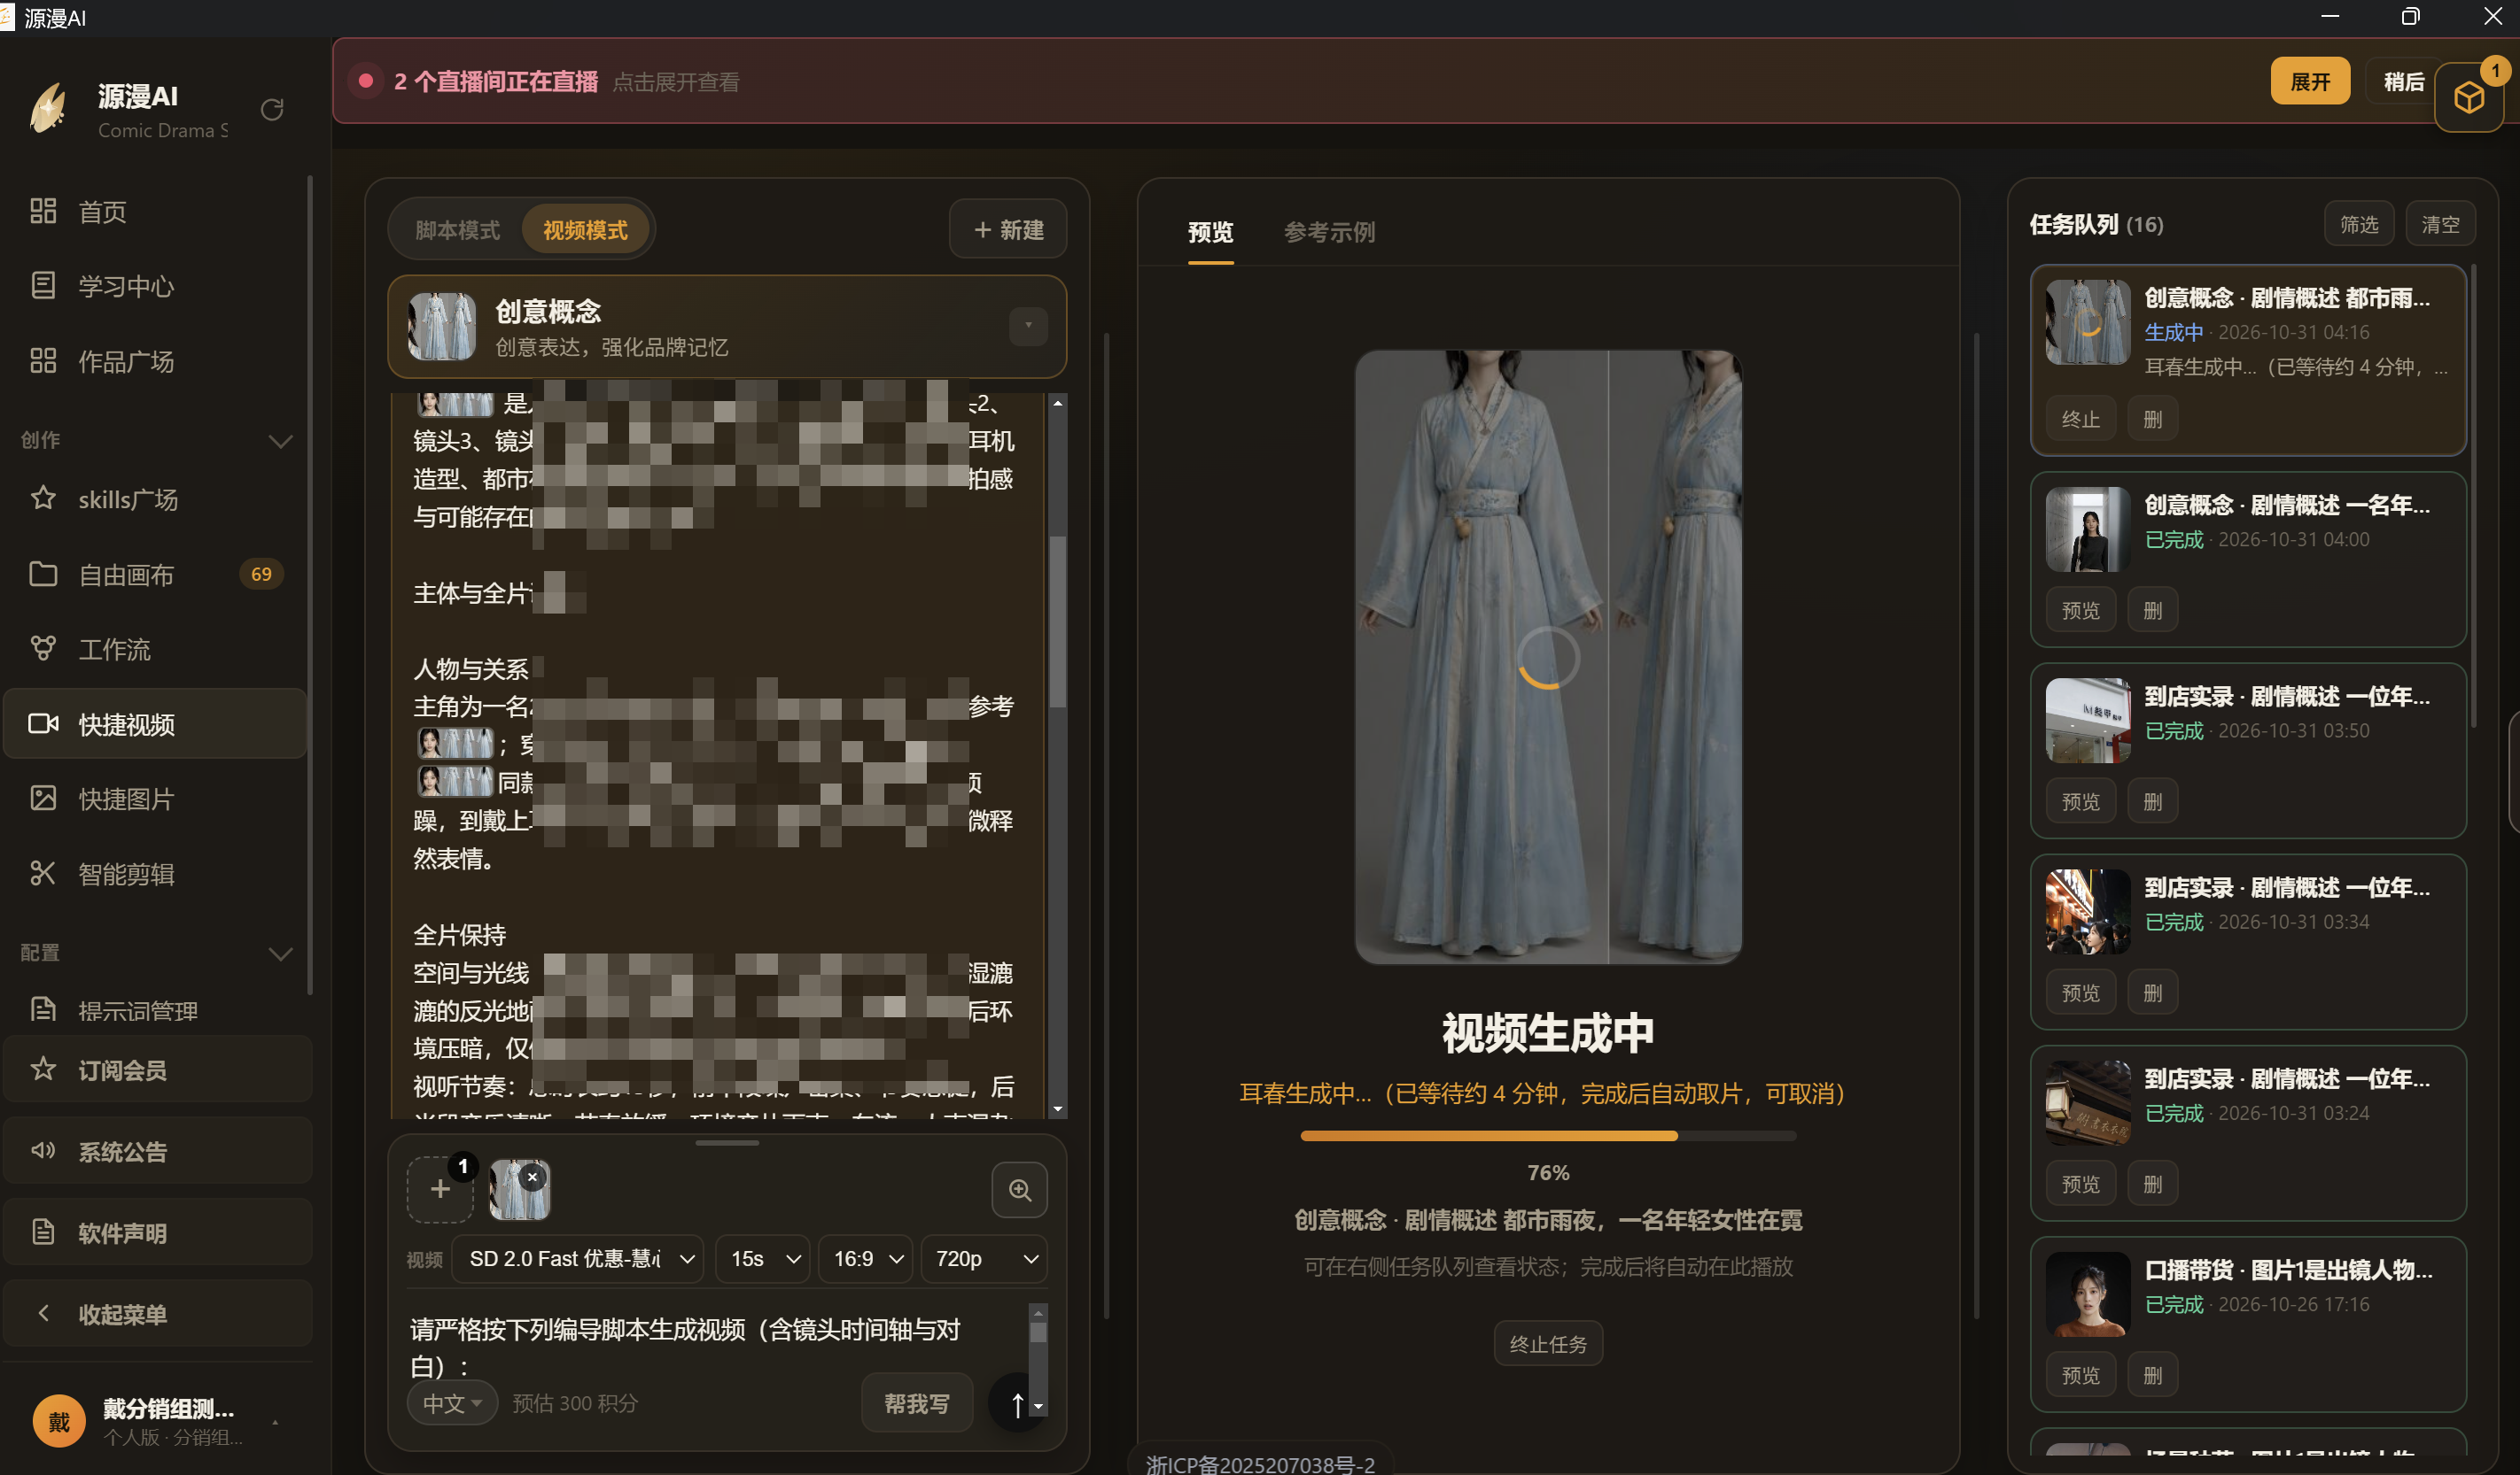Image resolution: width=2520 pixels, height=1475 pixels.
Task: Collapse the 创作 sidebar section
Action: click(281, 441)
